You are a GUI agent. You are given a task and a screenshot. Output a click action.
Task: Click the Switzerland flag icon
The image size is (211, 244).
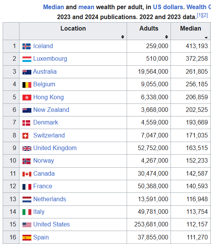pyautogui.click(x=25, y=136)
